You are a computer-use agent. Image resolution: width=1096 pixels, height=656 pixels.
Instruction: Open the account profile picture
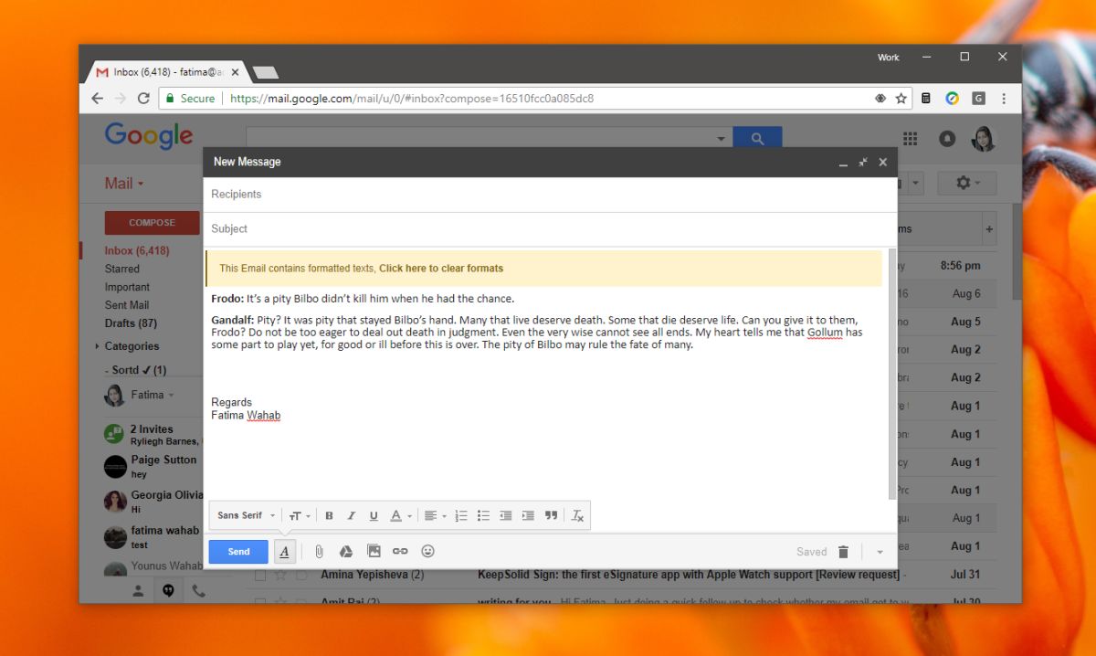[x=984, y=138]
